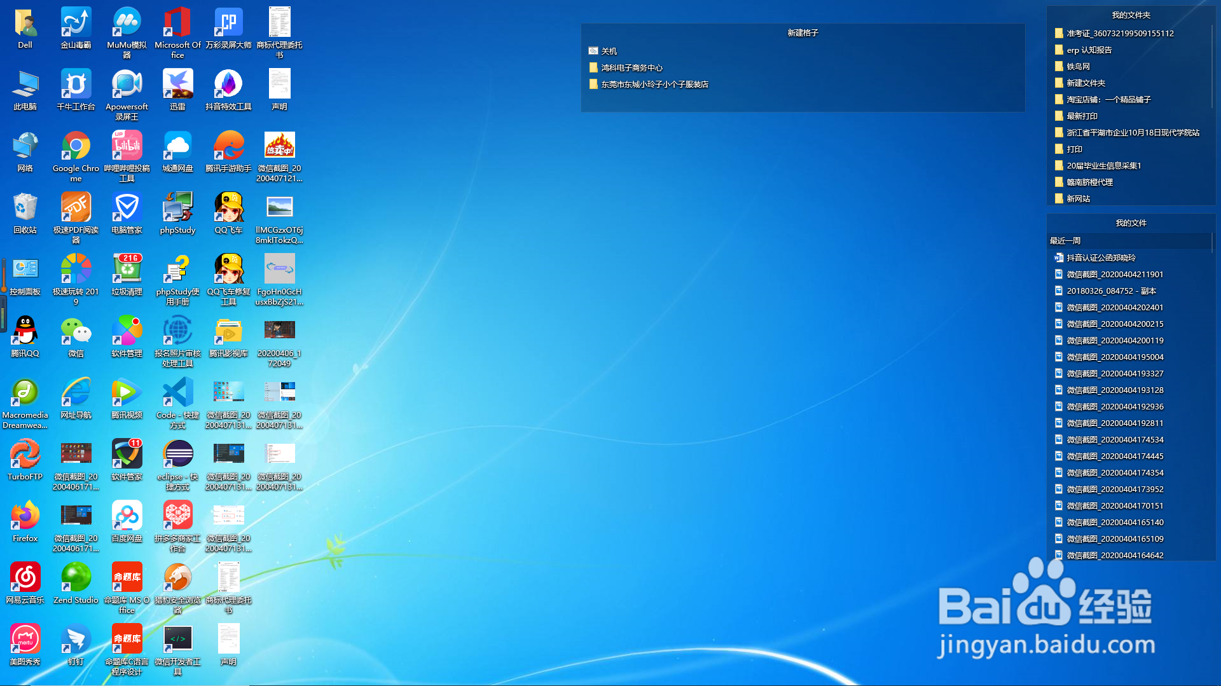
Task: Open 最新打印 folder
Action: [1076, 116]
